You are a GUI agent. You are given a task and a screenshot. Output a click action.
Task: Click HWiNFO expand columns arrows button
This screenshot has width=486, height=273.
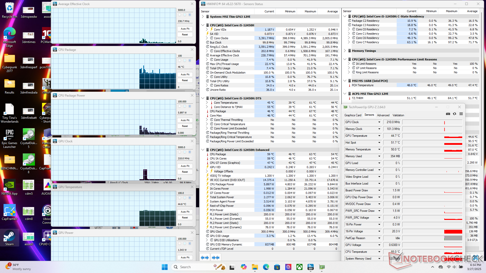point(205,258)
